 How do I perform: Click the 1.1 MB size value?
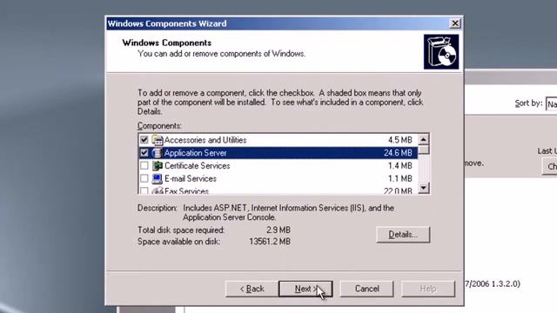pos(400,178)
